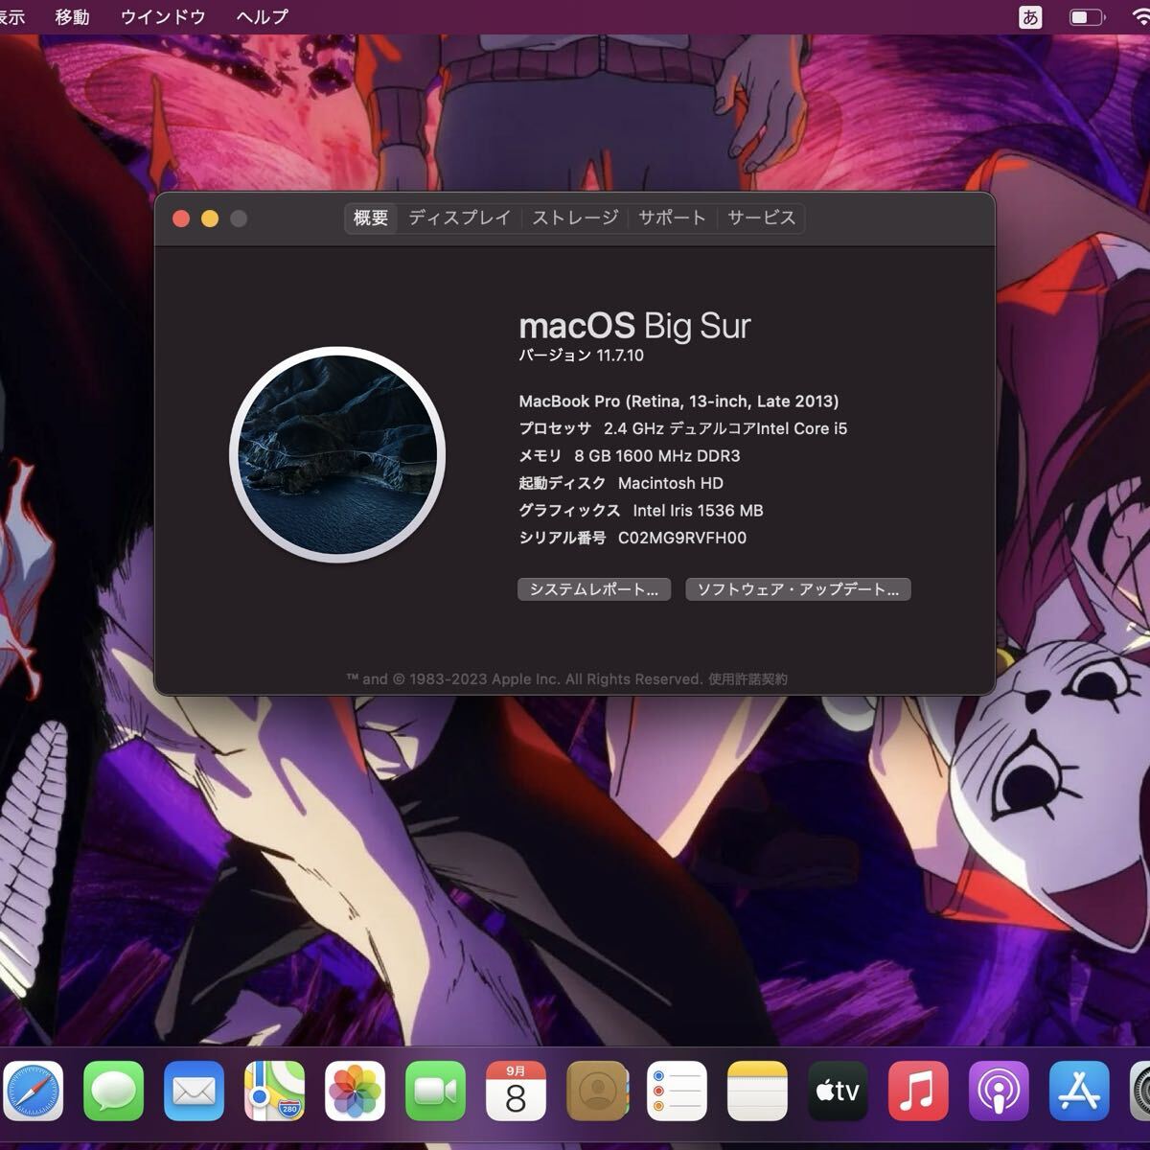1150x1150 pixels.
Task: Launch the Photos app
Action: (355, 1092)
